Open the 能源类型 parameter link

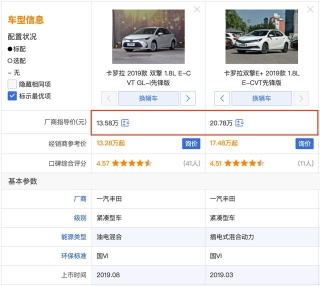(74, 237)
